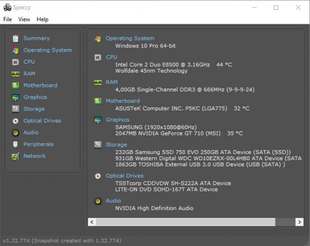Click the CPU icon in the details pane
Image resolution: width=310 pixels, height=246 pixels.
pyautogui.click(x=98, y=57)
